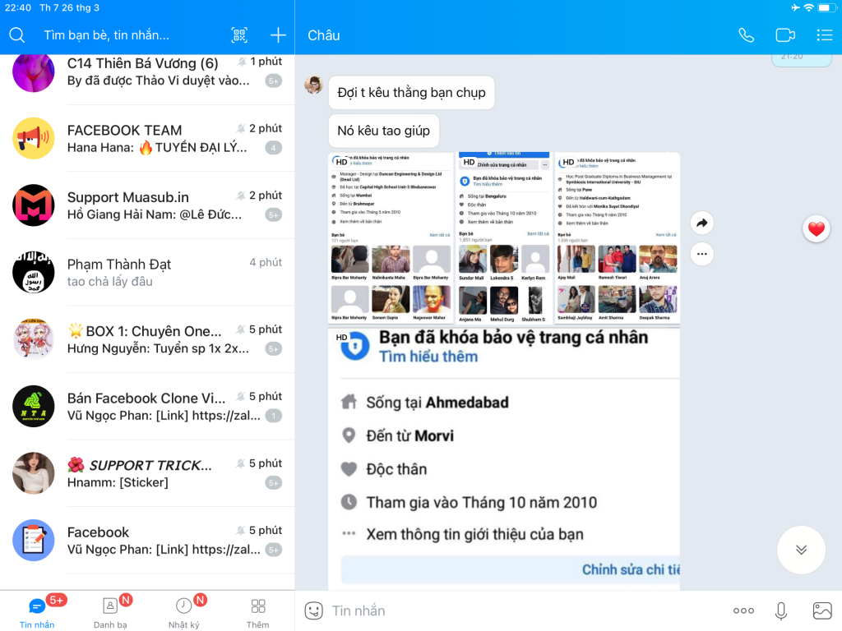The width and height of the screenshot is (842, 631).
Task: Tap the plus icon to add new
Action: (278, 35)
